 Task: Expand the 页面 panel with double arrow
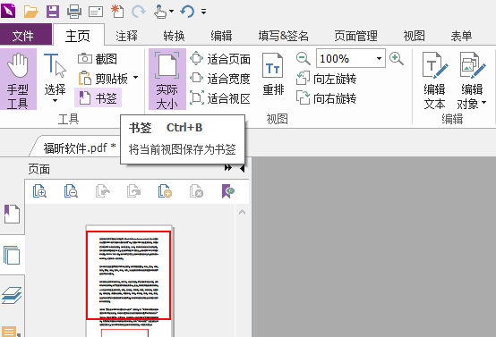click(228, 168)
